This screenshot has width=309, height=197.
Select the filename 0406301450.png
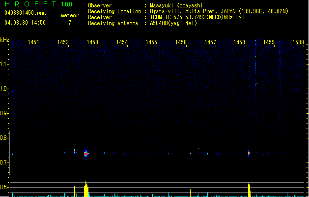click(25, 13)
